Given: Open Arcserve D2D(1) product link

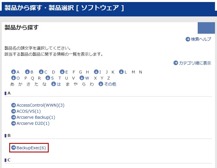Looking at the screenshot, I should (33, 123).
